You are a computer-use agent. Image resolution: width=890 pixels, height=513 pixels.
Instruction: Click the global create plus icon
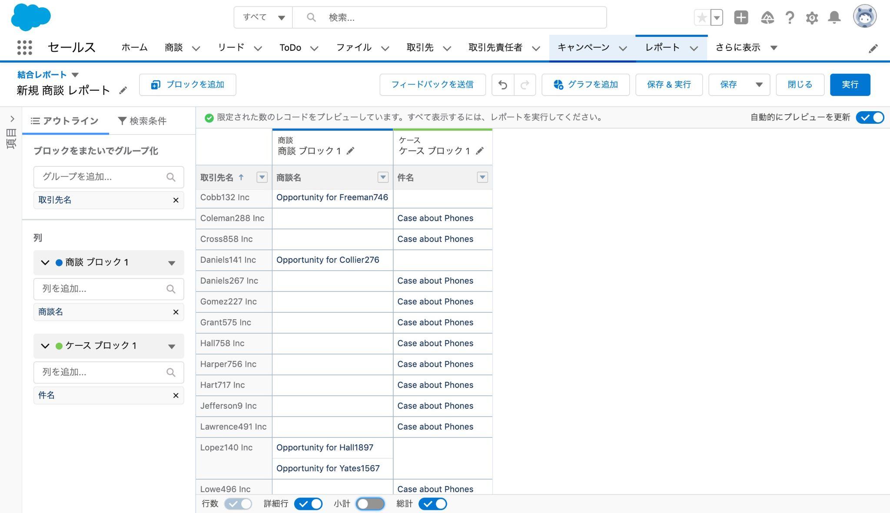click(x=741, y=17)
